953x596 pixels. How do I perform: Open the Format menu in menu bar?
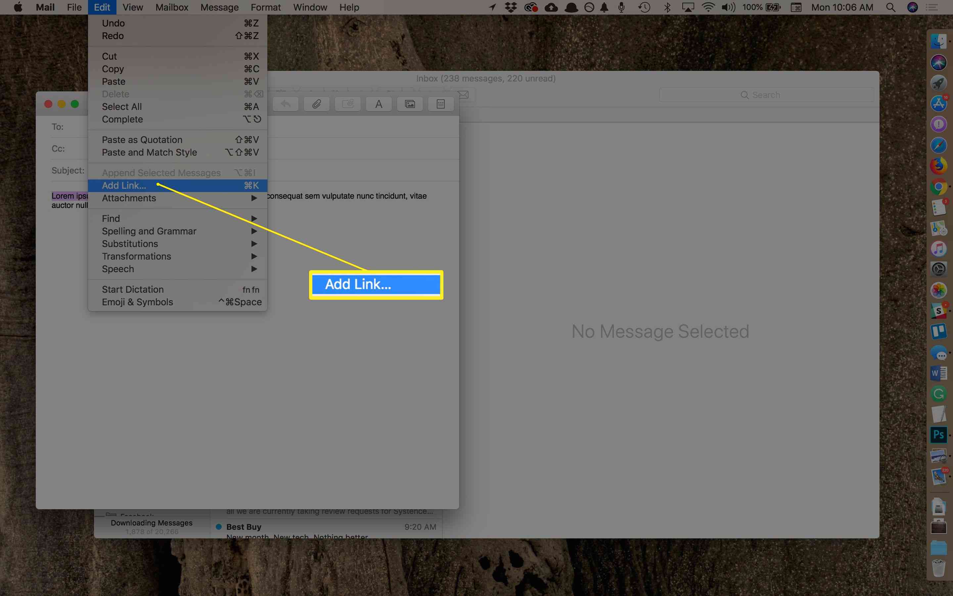(x=265, y=7)
